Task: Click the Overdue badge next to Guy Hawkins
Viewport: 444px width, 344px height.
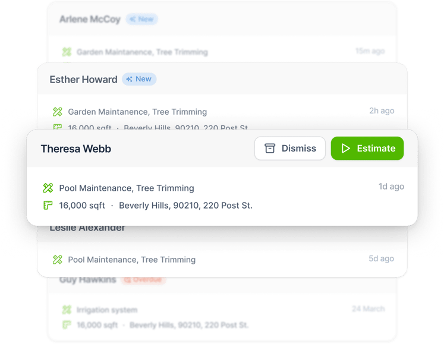Action: (x=143, y=280)
